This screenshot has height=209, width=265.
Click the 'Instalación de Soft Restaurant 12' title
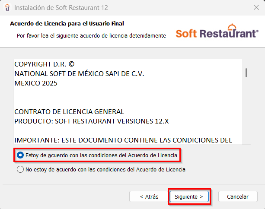[61, 8]
